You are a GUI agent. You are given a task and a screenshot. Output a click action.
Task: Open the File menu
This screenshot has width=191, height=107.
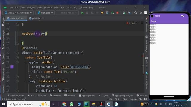click(11, 7)
